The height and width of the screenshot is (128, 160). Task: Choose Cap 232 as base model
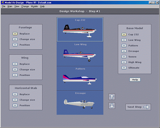pyautogui.click(x=124, y=34)
